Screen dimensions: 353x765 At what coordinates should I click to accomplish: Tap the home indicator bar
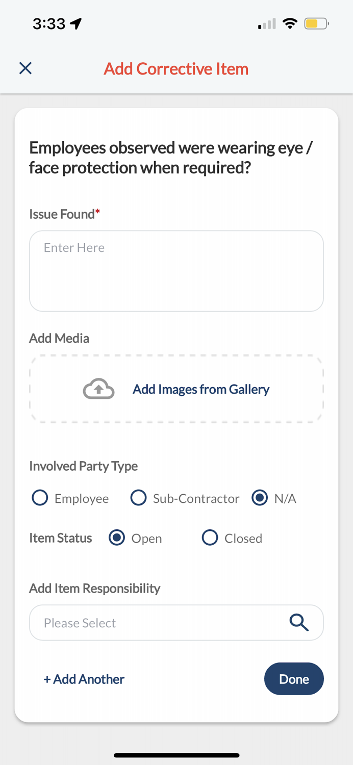pos(176,755)
